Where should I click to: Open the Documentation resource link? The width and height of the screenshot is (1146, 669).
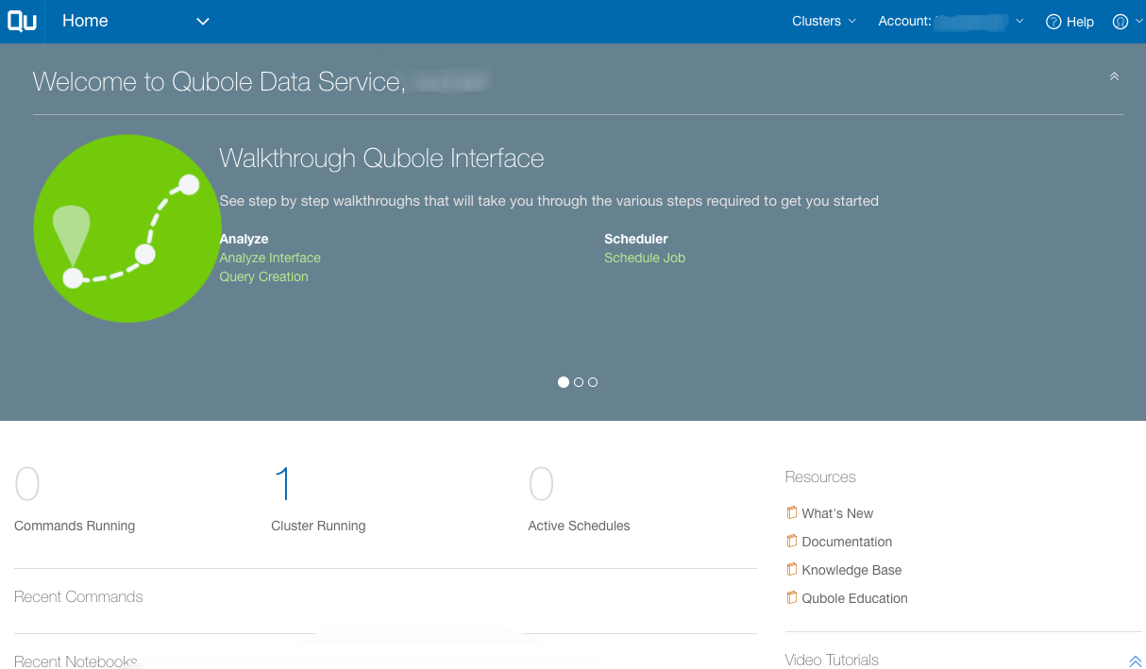(847, 542)
